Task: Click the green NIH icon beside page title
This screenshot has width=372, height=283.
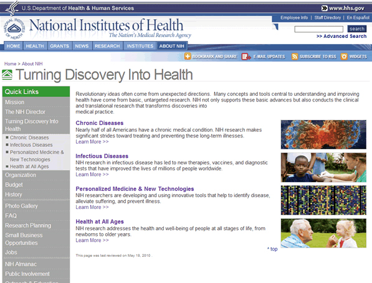Action: [x=7, y=75]
